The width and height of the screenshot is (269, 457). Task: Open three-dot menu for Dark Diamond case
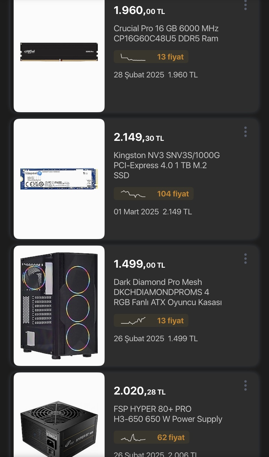(245, 259)
